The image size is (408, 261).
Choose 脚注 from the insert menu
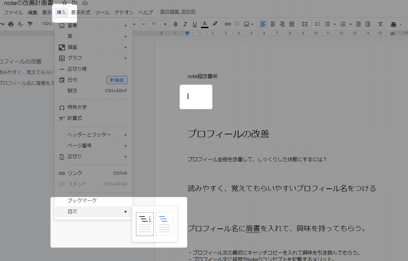93,91
